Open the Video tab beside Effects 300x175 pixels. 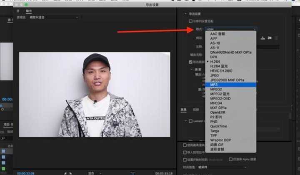[196, 110]
